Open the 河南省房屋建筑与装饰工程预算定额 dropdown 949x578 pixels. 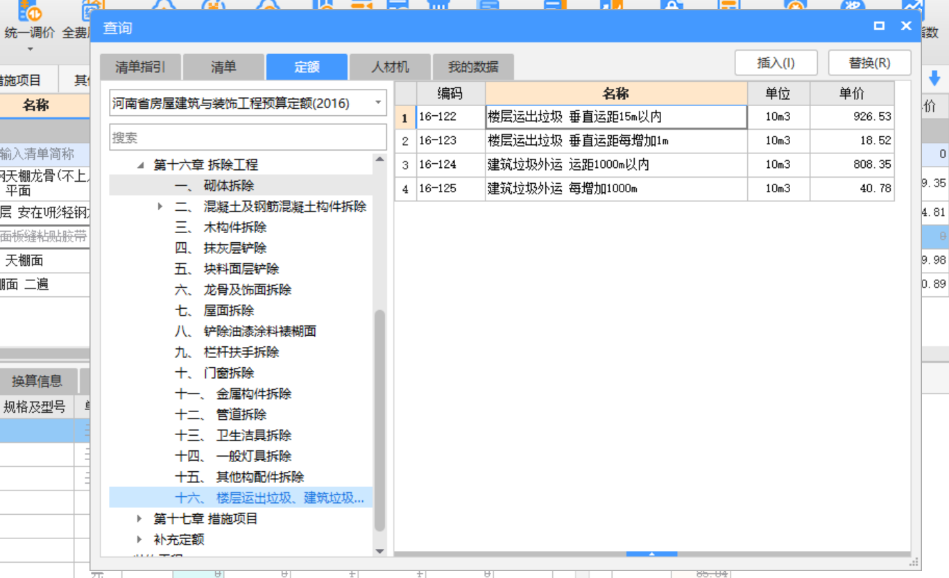(x=378, y=103)
